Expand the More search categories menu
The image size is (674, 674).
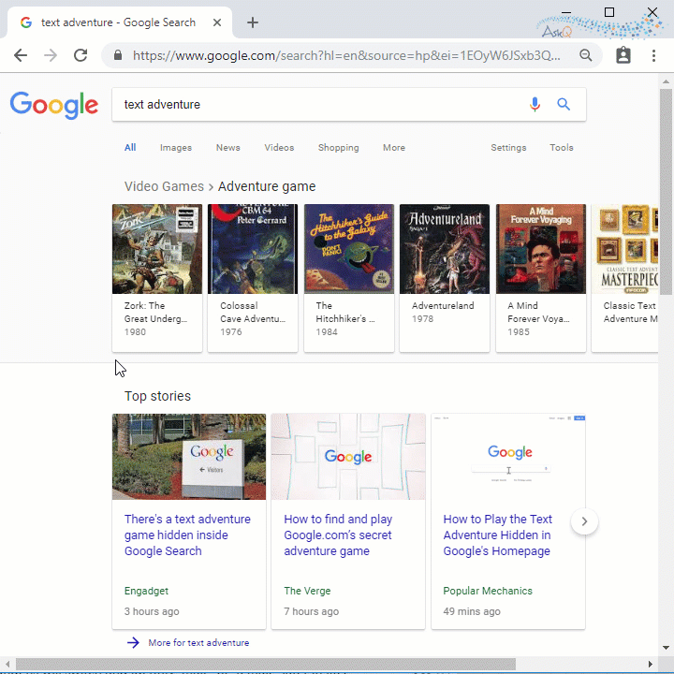394,148
